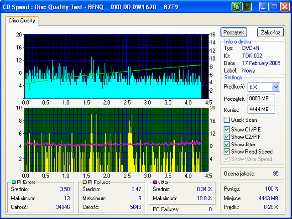
Task: Toggle Show Read Speed checkbox
Action: [x=227, y=151]
